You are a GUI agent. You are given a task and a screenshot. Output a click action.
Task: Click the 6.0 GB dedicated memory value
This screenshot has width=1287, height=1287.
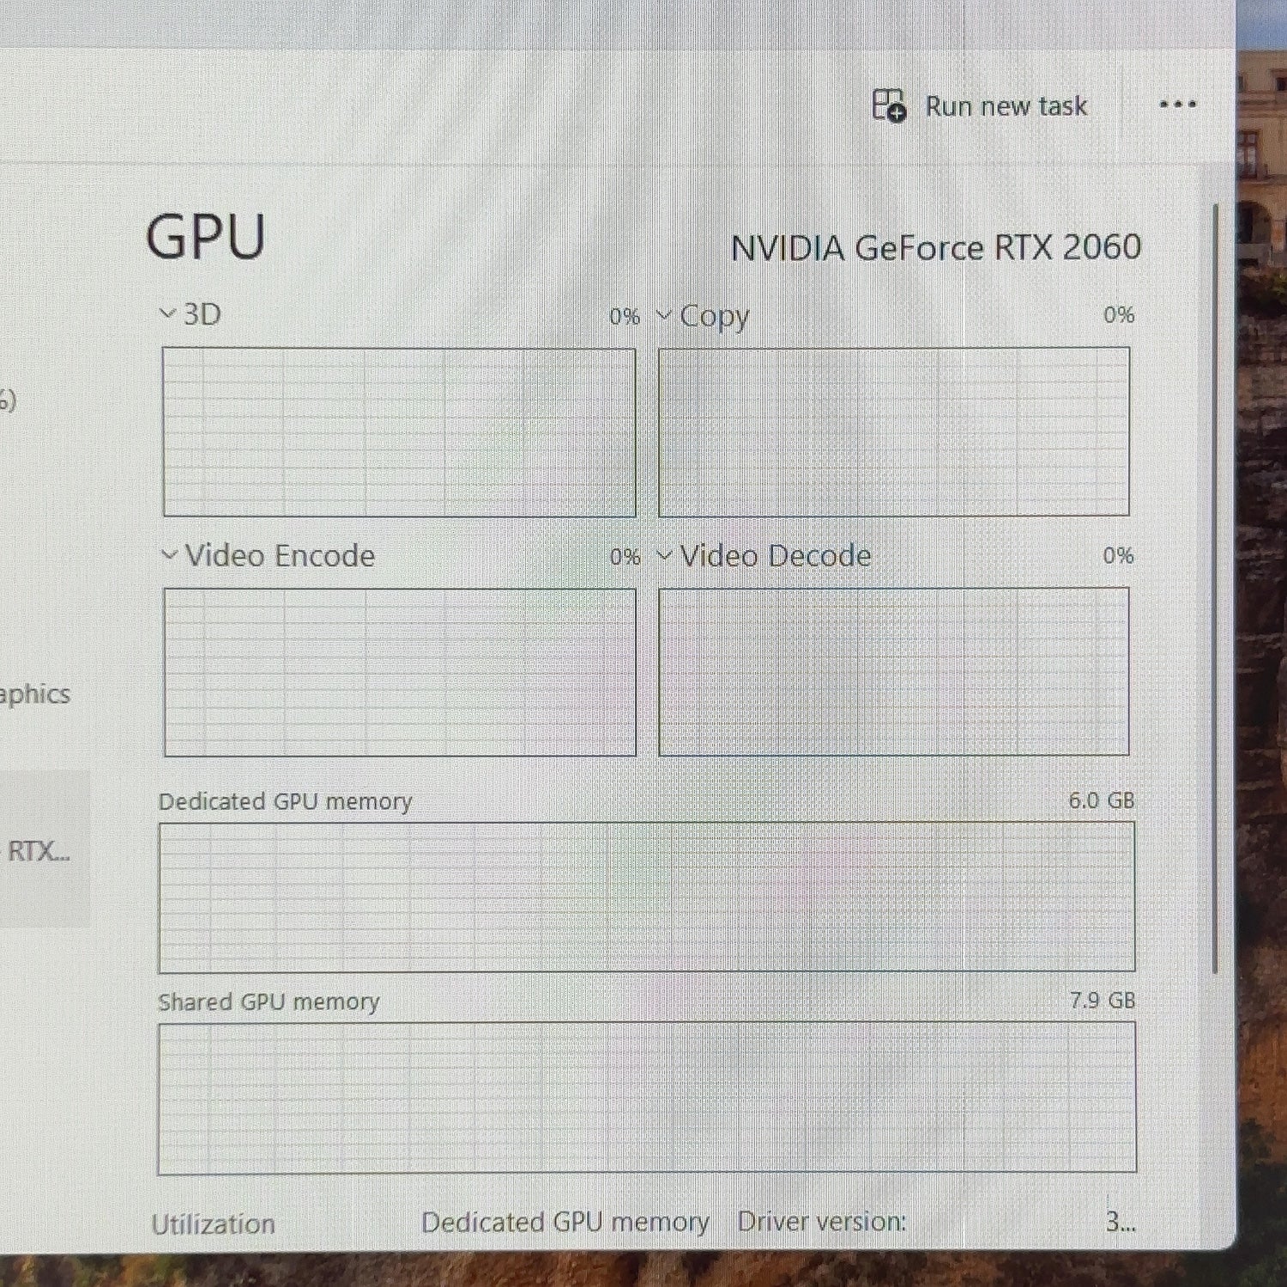click(1102, 801)
